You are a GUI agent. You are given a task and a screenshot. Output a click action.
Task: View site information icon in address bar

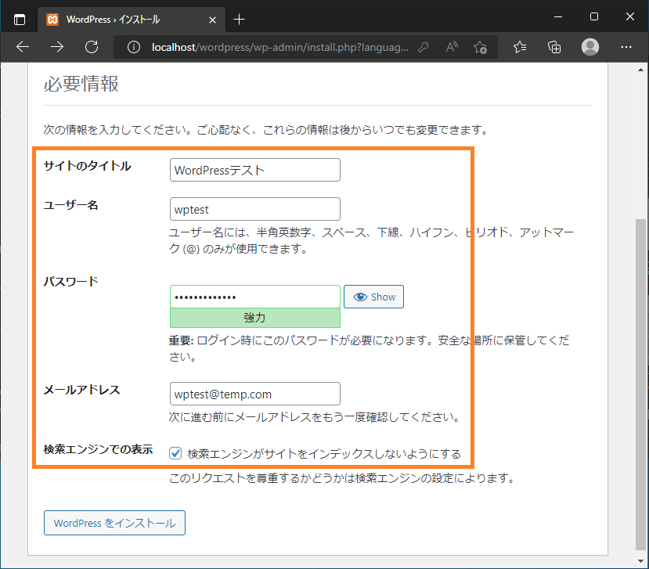pos(134,47)
